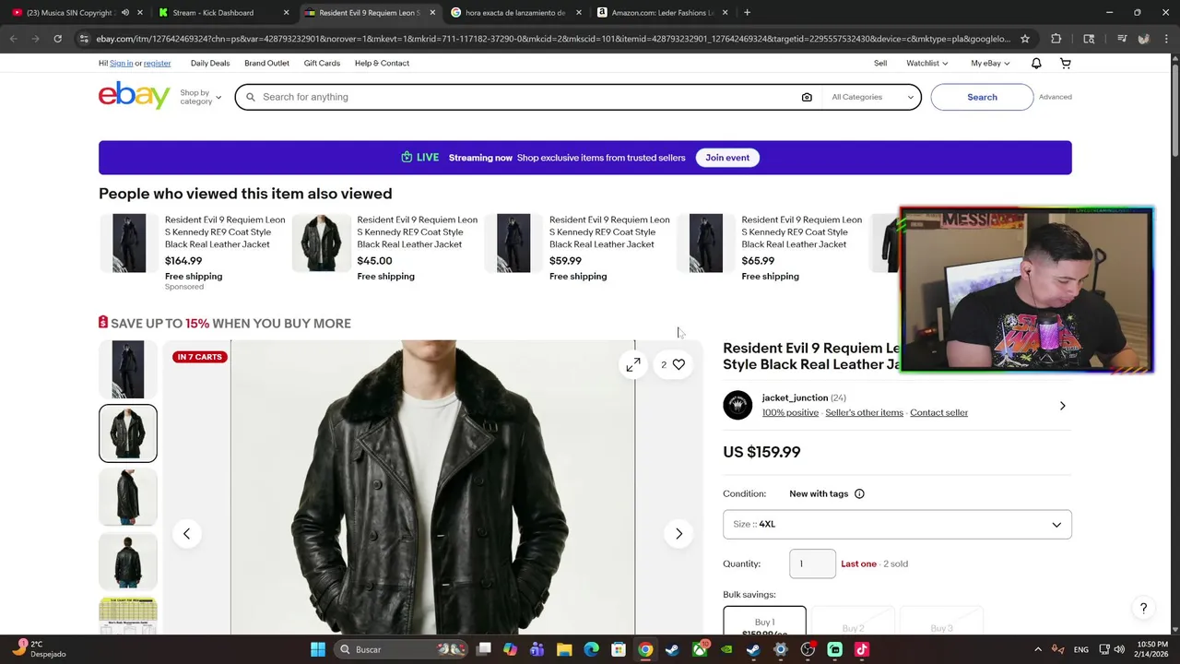Open Advanced search link
Viewport: 1180px width, 664px height.
tap(1055, 97)
